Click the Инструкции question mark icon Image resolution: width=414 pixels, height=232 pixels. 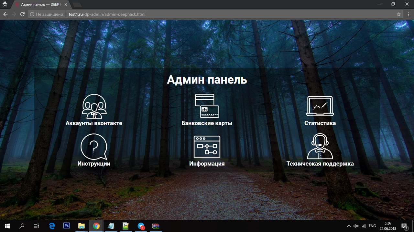click(94, 147)
